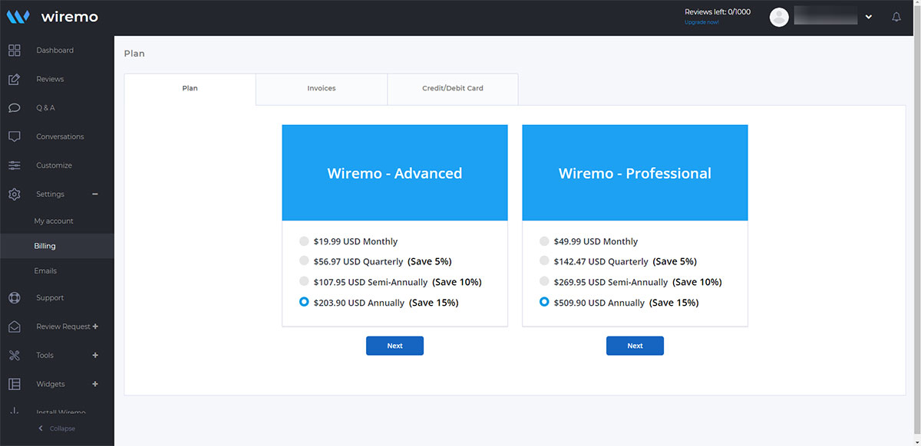The width and height of the screenshot is (921, 446).
Task: Expand the Review Request submenu
Action: 95,326
